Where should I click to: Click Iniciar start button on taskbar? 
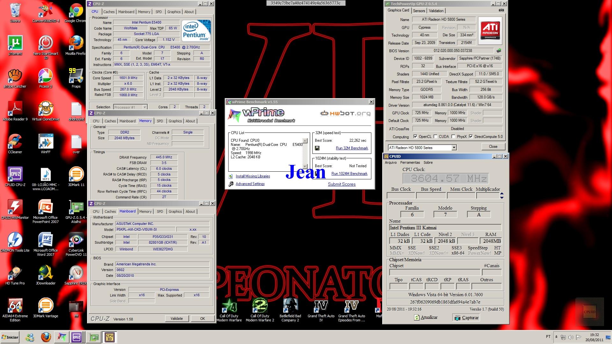[10, 337]
